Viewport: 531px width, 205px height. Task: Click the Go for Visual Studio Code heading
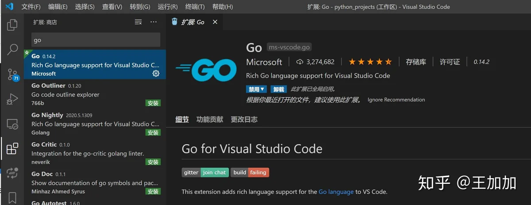(x=252, y=149)
